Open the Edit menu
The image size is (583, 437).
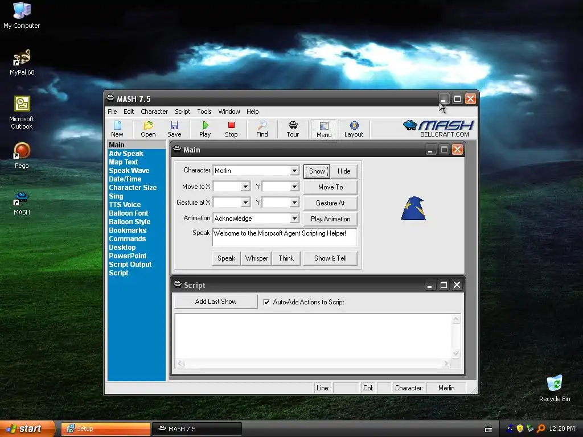(129, 112)
